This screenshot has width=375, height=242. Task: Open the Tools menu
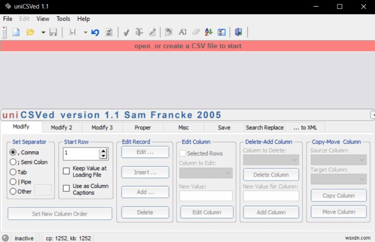[63, 19]
